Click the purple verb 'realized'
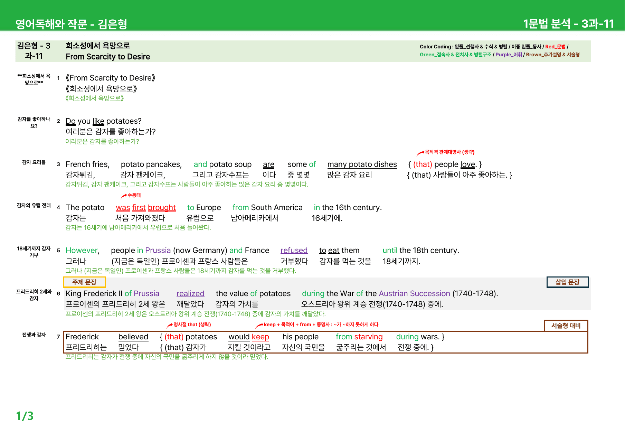This screenshot has height=442, width=625. coord(190,293)
